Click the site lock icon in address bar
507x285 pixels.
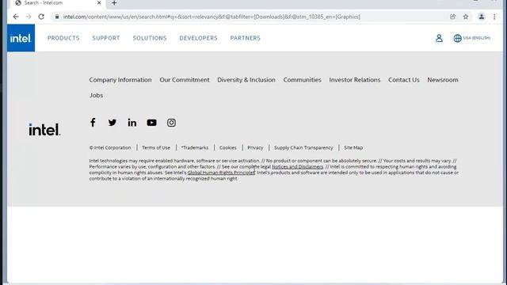tap(57, 17)
